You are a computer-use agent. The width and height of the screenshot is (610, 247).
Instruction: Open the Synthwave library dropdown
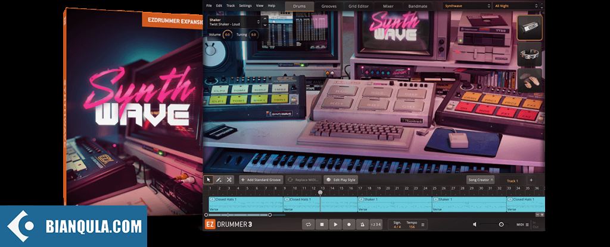pyautogui.click(x=467, y=6)
